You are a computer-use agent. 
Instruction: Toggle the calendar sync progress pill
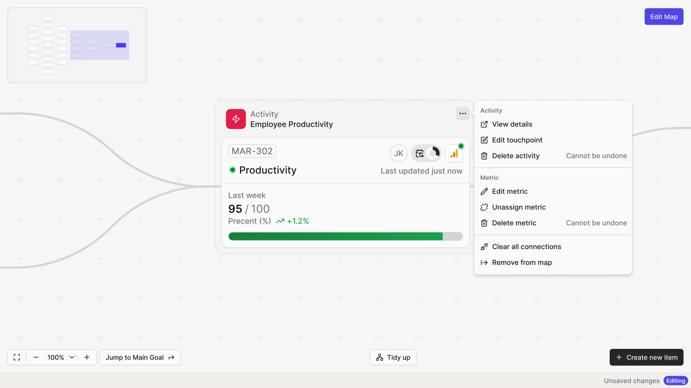pos(426,153)
